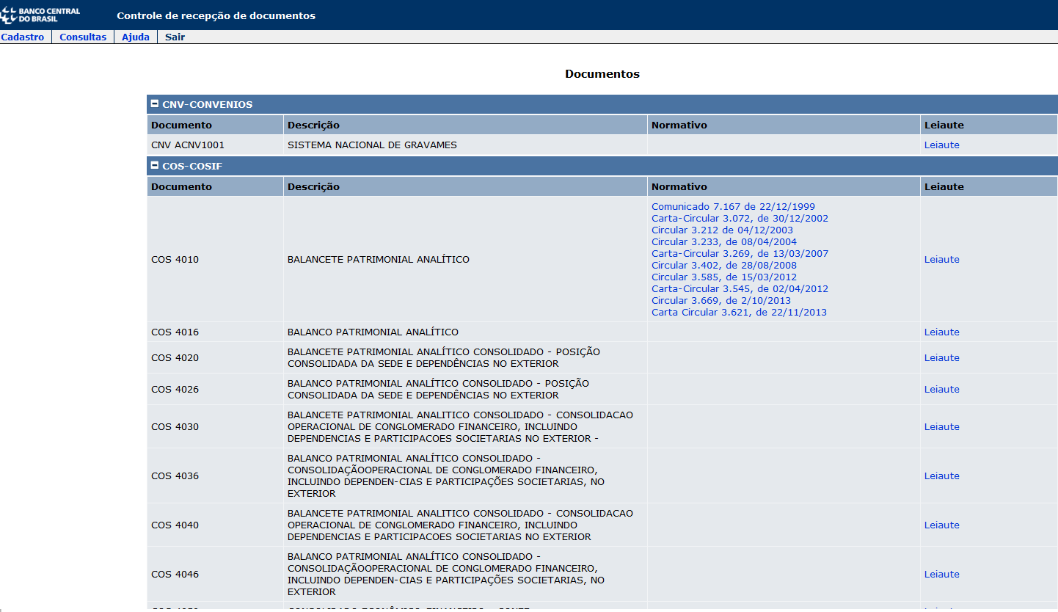Open Leiaute link for COS 4026
Screen dimensions: 1058x612
(x=941, y=389)
